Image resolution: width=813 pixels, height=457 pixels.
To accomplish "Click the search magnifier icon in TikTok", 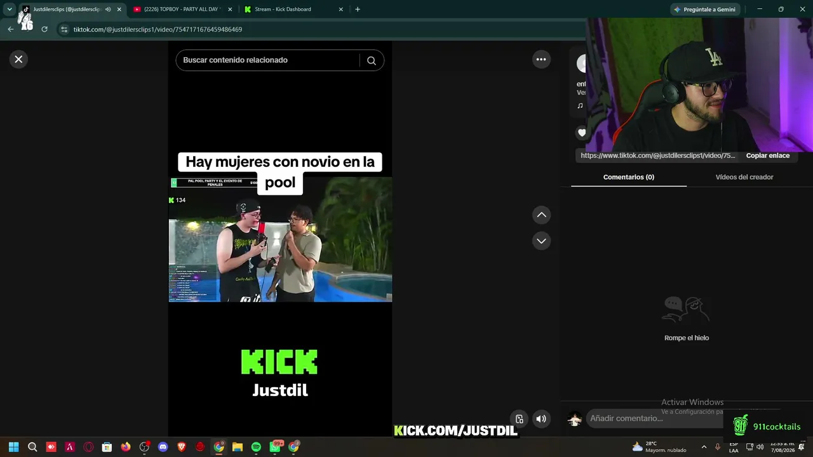I will tap(372, 60).
